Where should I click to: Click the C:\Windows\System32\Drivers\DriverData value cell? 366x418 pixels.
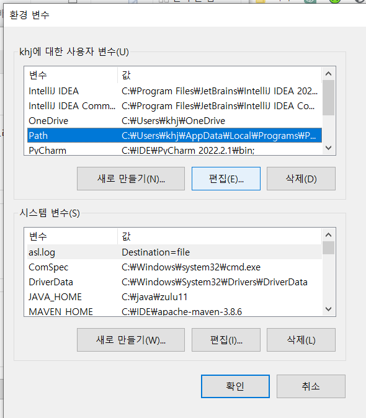point(214,282)
